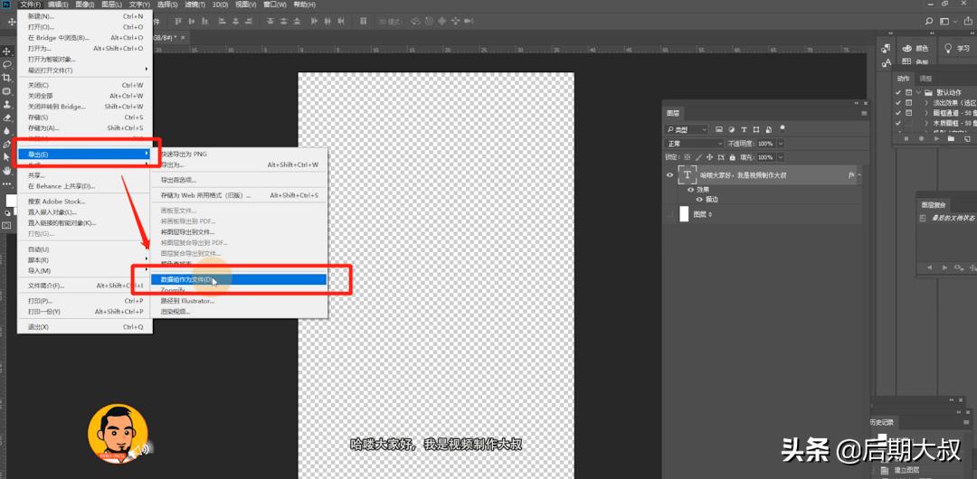Image resolution: width=977 pixels, height=479 pixels.
Task: Click the opacity 100% value field
Action: coord(766,144)
